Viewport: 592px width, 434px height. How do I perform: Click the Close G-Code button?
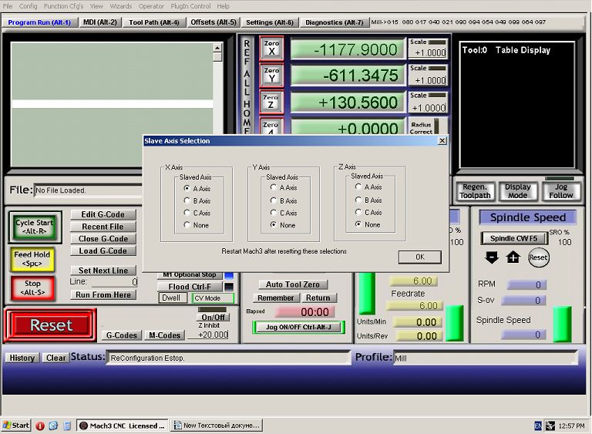103,239
